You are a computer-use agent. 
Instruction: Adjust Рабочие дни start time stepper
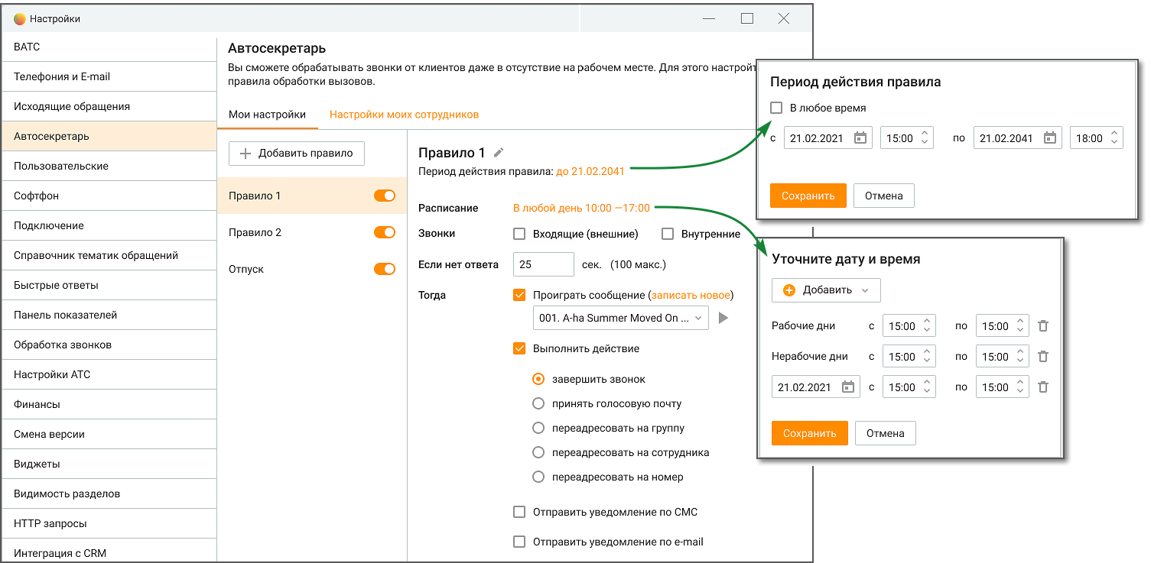pos(927,326)
